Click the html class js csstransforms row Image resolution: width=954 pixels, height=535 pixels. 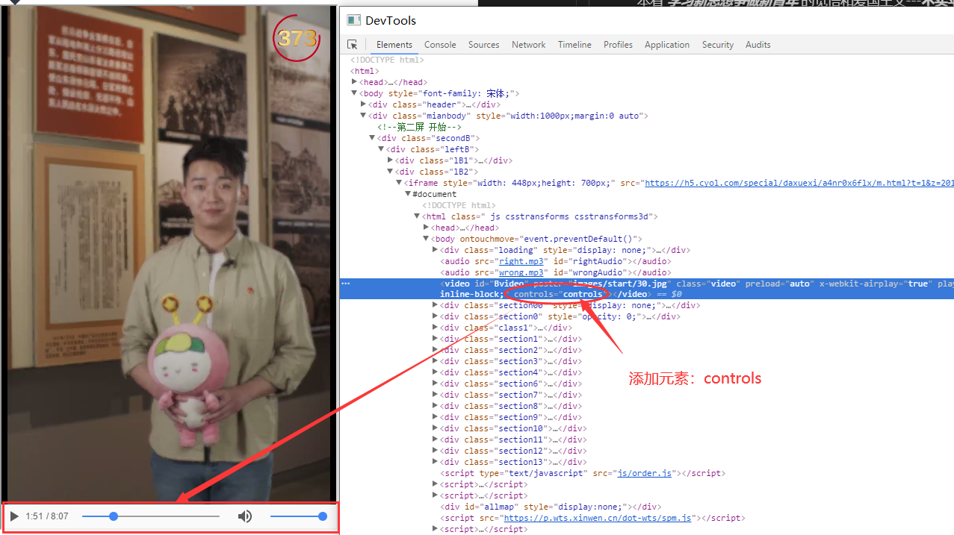539,216
